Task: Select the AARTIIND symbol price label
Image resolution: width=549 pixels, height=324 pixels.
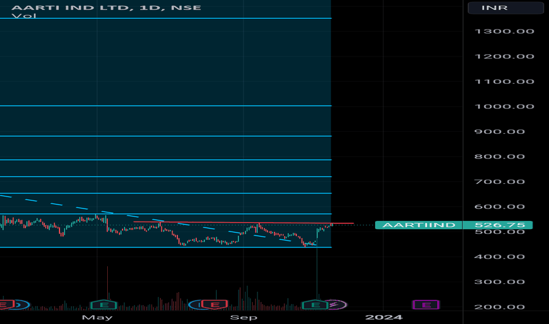Action: tap(419, 225)
